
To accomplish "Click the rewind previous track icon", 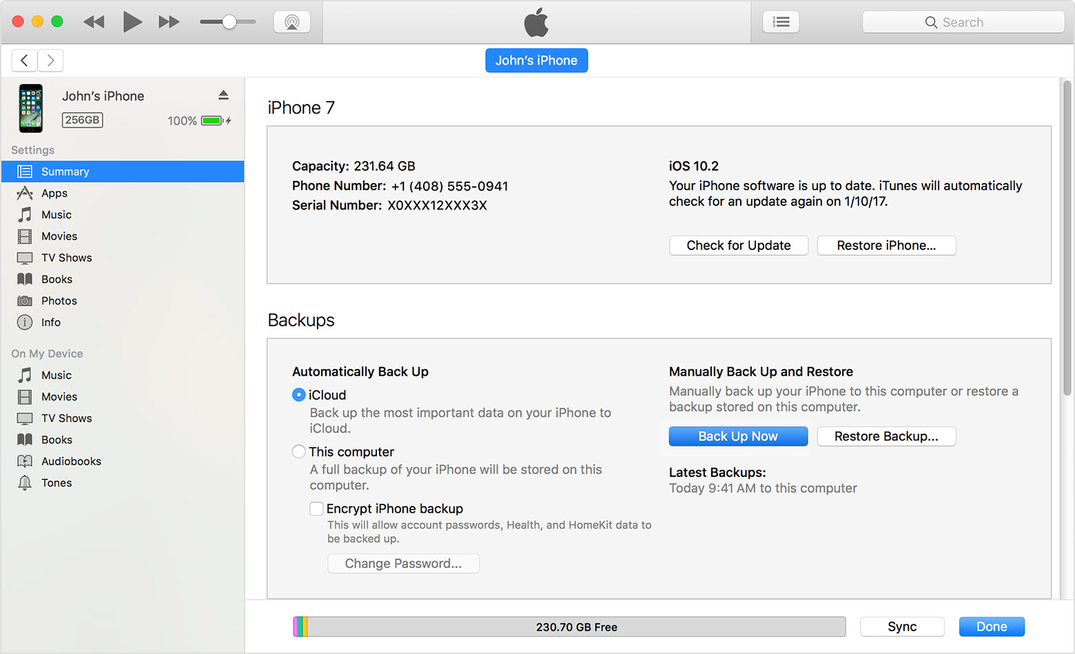I will pyautogui.click(x=94, y=22).
